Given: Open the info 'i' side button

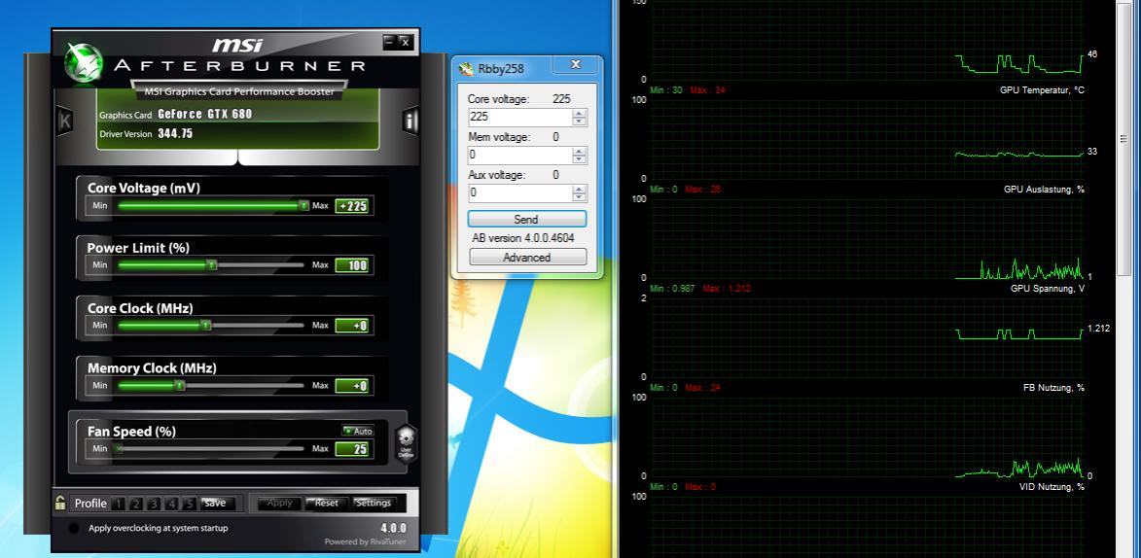Looking at the screenshot, I should [410, 121].
